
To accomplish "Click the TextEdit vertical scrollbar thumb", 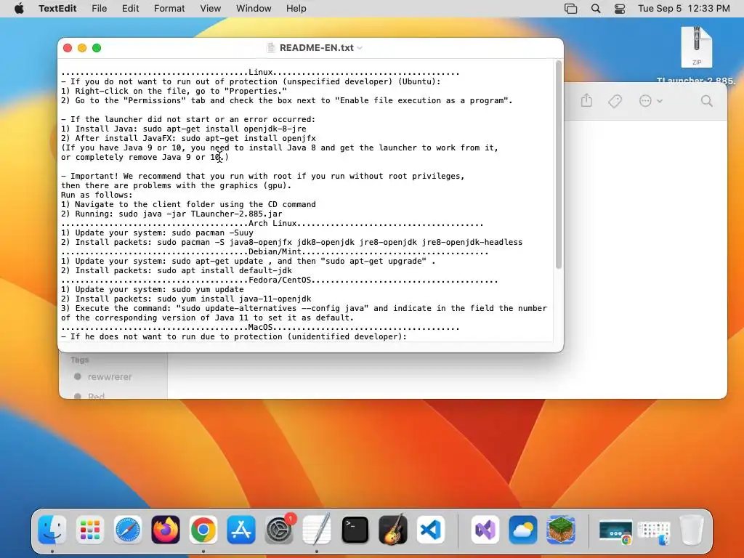I will pos(559,164).
